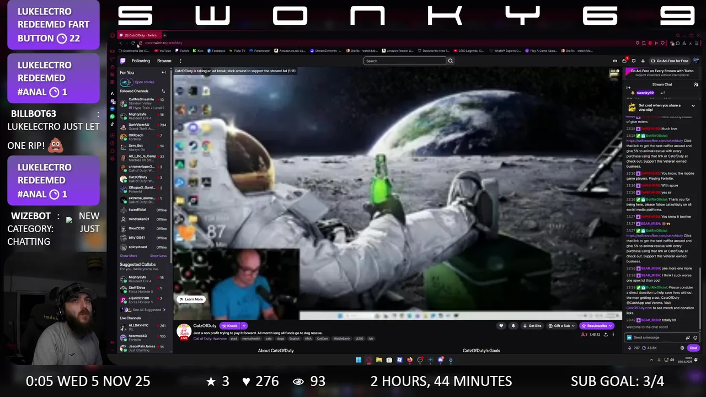
Task: Open the three-dot More menu beside Browse
Action: [180, 61]
